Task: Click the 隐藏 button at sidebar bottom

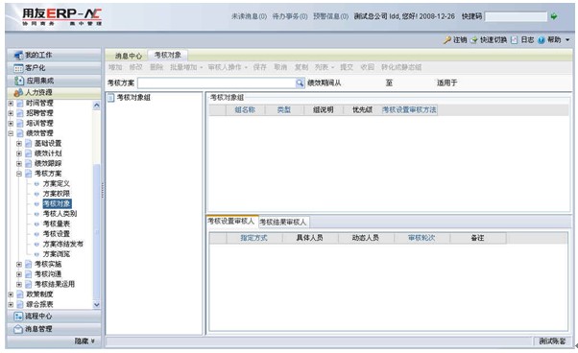Action: tap(84, 341)
